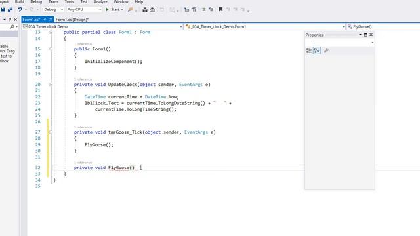Viewport: 420px width, 236px height.
Task: Open the Toolbox window position dropdown
Action: [5, 20]
